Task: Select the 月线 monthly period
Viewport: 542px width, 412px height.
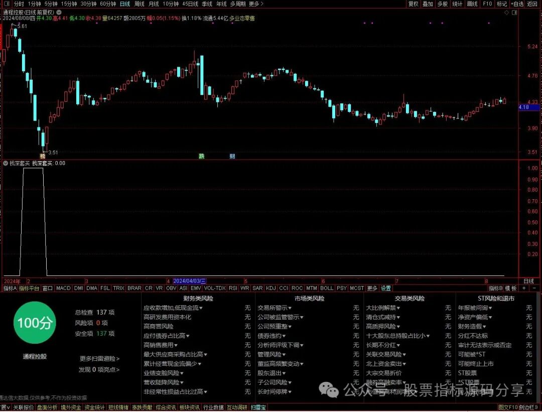Action: pos(154,4)
